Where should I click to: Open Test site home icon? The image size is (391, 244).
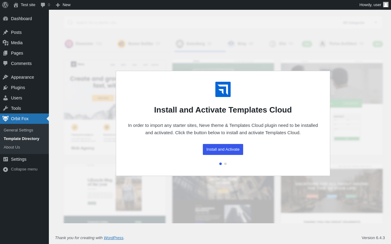tap(16, 5)
